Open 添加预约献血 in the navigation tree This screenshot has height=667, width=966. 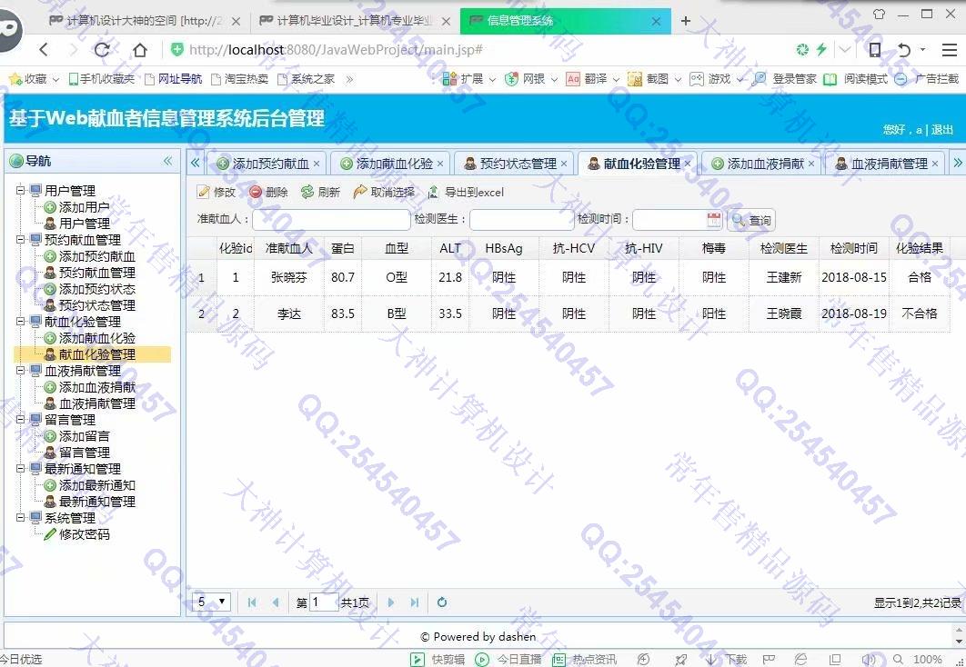[96, 256]
